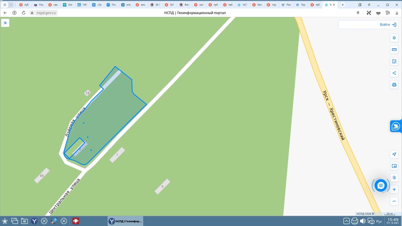Click house number 9 on the map
The width and height of the screenshot is (402, 226).
(x=162, y=186)
